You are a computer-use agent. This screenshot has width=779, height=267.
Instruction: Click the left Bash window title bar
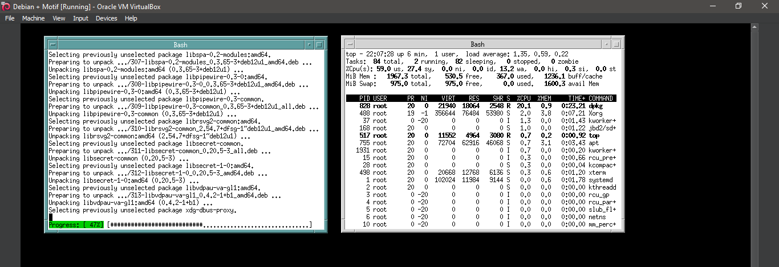181,44
